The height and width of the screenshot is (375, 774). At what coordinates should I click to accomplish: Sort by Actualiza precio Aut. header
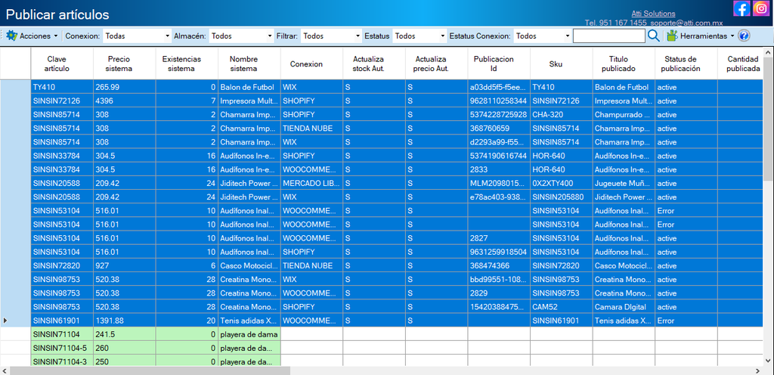click(436, 64)
